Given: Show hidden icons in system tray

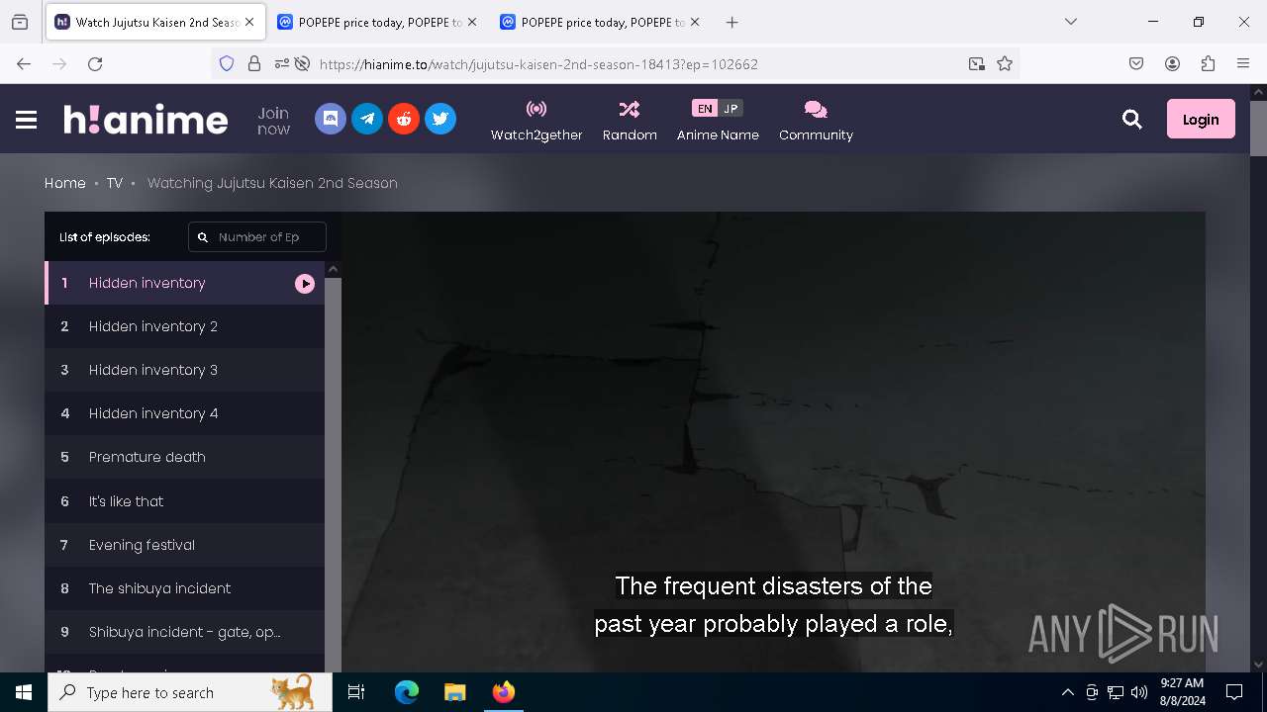Looking at the screenshot, I should click(1067, 692).
